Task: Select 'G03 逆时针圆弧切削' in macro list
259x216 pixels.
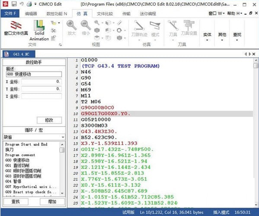Action: [23, 176]
